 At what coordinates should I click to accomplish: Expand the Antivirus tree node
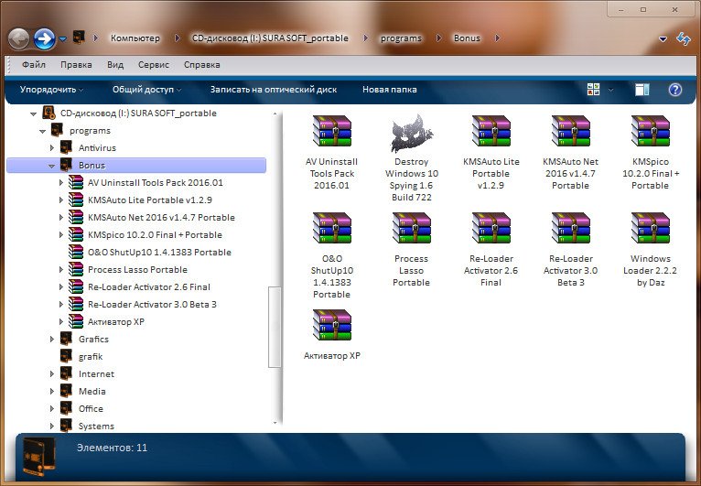click(52, 147)
